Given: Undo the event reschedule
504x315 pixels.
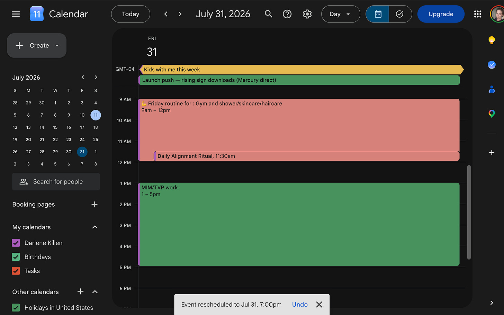Looking at the screenshot, I should (300, 305).
